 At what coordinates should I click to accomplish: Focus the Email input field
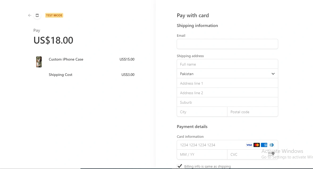tap(227, 44)
